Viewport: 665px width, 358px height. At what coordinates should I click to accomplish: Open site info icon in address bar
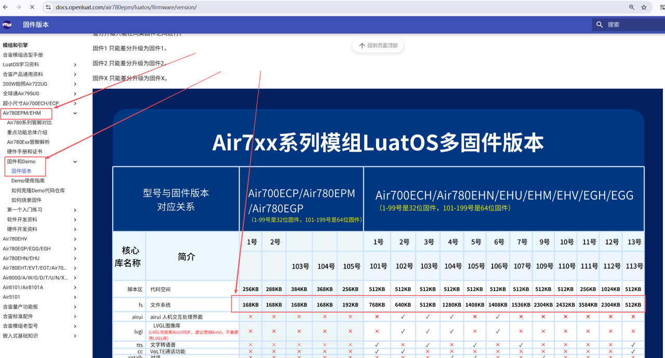[x=48, y=7]
